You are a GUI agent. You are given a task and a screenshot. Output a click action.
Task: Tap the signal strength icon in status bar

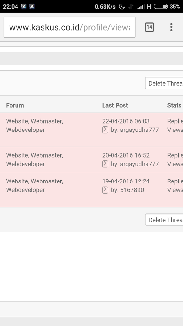tap(141, 7)
